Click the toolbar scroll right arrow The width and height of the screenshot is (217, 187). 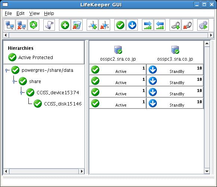[211, 35]
